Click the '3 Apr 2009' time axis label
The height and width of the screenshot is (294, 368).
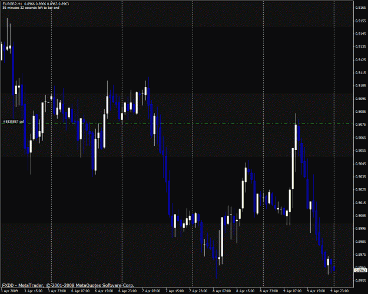click(x=9, y=291)
